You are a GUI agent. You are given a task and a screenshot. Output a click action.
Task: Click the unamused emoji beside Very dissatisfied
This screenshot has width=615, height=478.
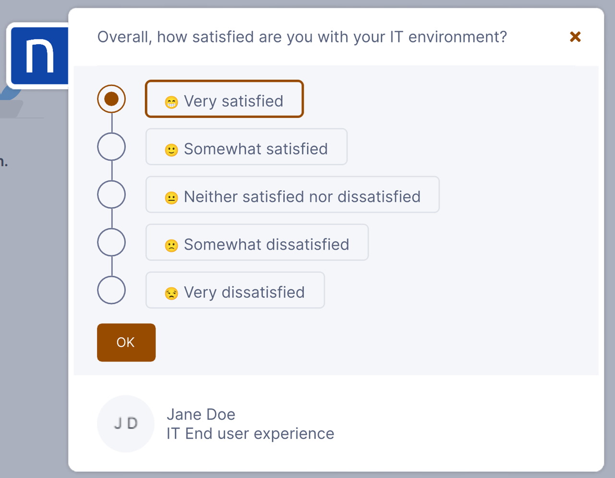point(171,293)
